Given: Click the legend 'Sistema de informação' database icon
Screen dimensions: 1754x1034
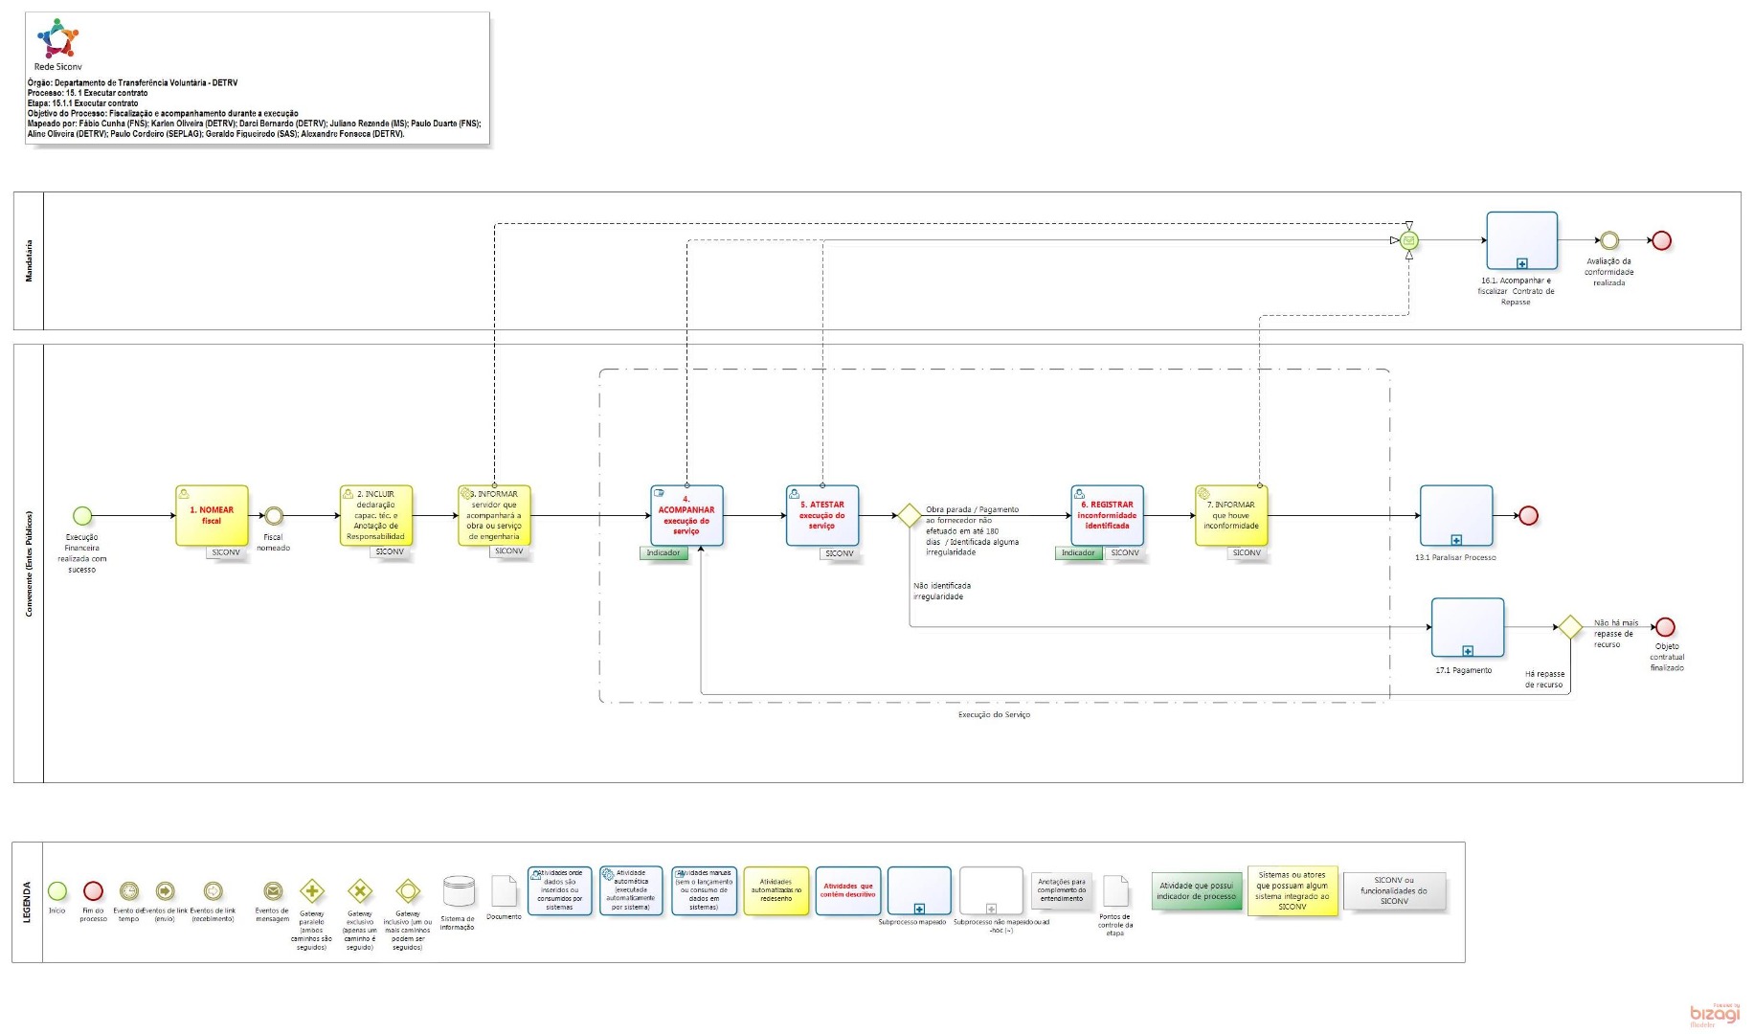Looking at the screenshot, I should 459,891.
